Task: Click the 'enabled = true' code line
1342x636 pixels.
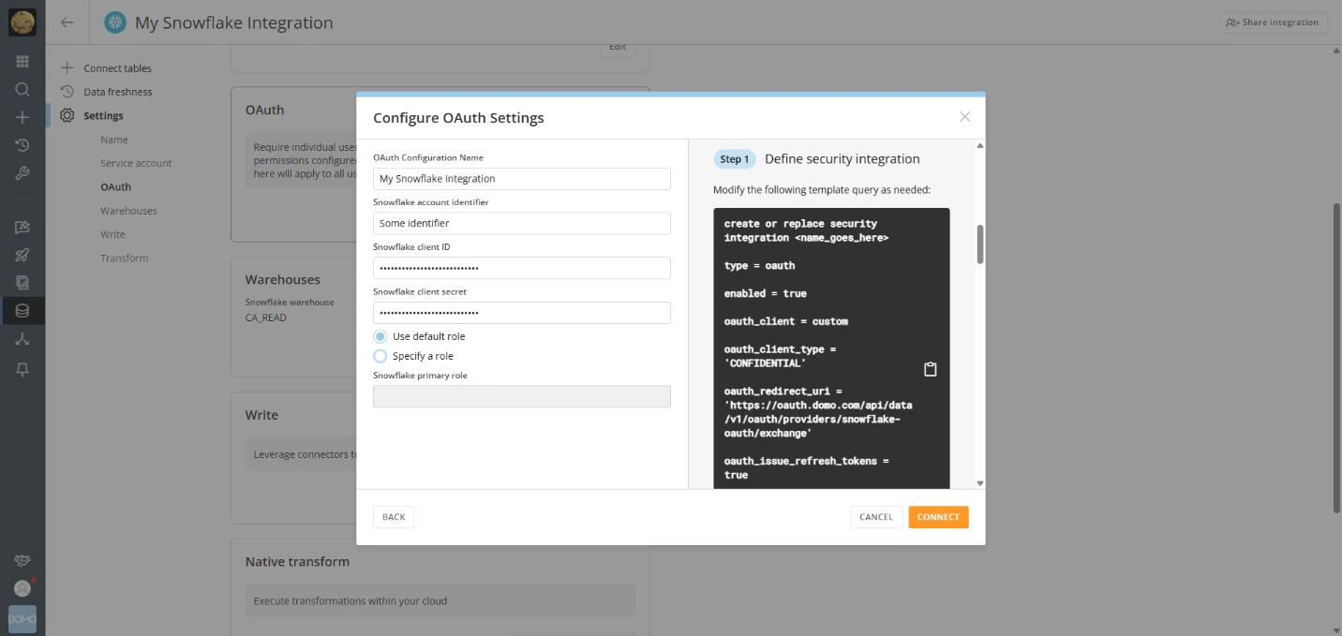Action: coord(766,293)
